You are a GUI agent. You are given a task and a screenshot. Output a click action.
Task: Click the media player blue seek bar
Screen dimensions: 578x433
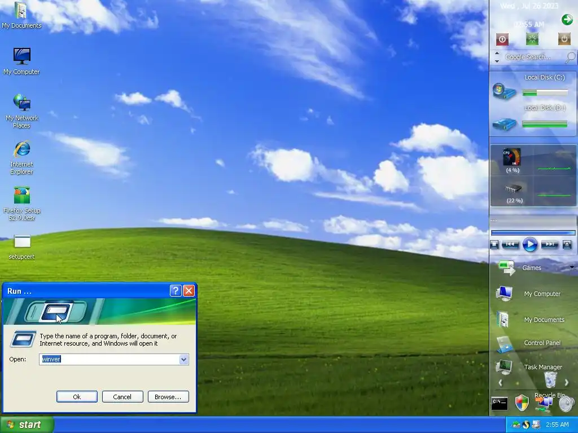point(533,233)
